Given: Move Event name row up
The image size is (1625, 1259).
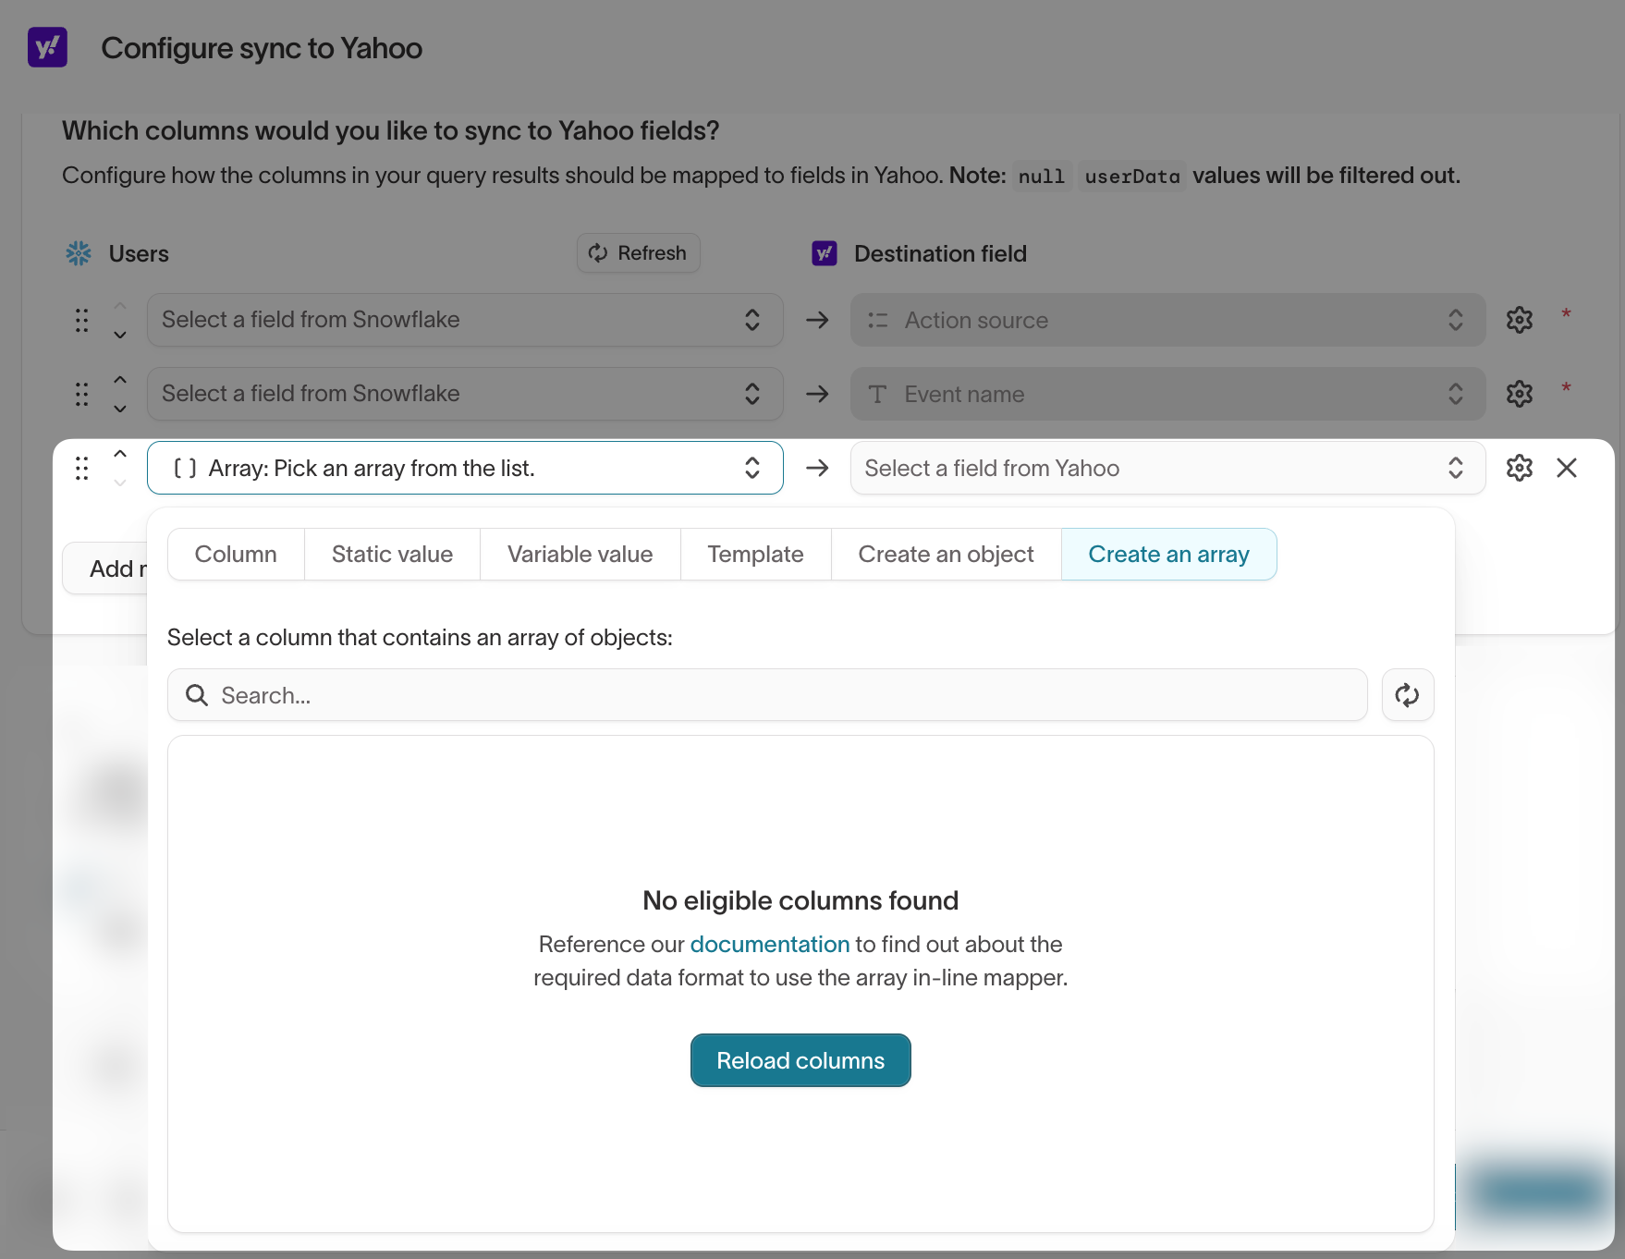Looking at the screenshot, I should [120, 379].
